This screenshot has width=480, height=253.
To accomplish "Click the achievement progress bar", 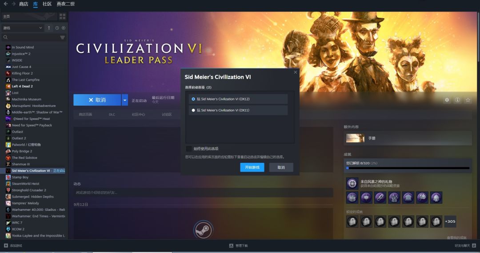I will pos(408,168).
